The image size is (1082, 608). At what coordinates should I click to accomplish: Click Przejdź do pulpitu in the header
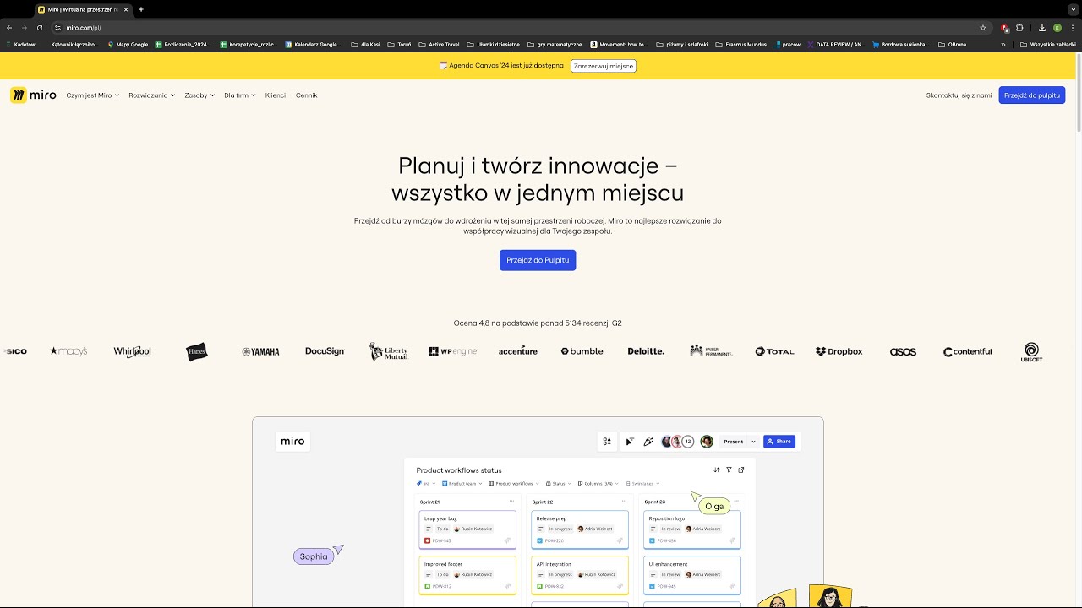(1032, 95)
